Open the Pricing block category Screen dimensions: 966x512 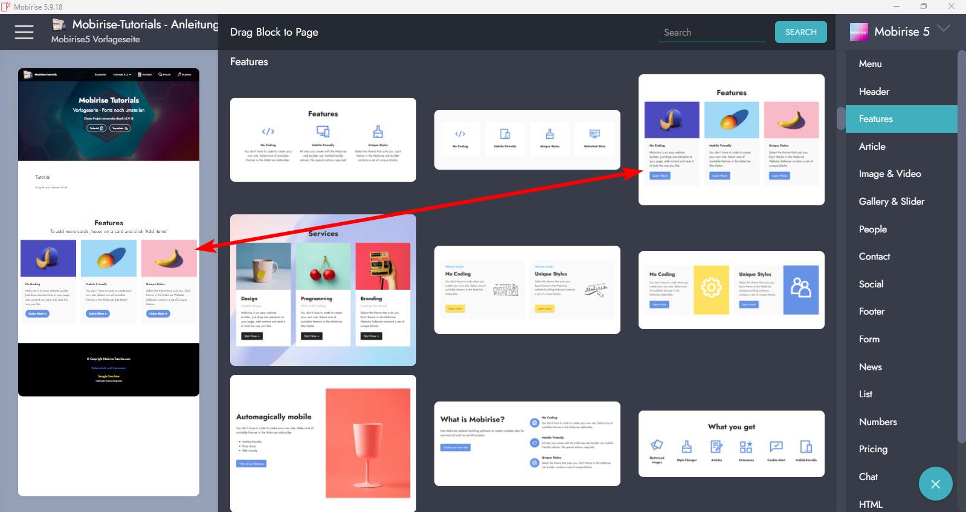tap(873, 449)
